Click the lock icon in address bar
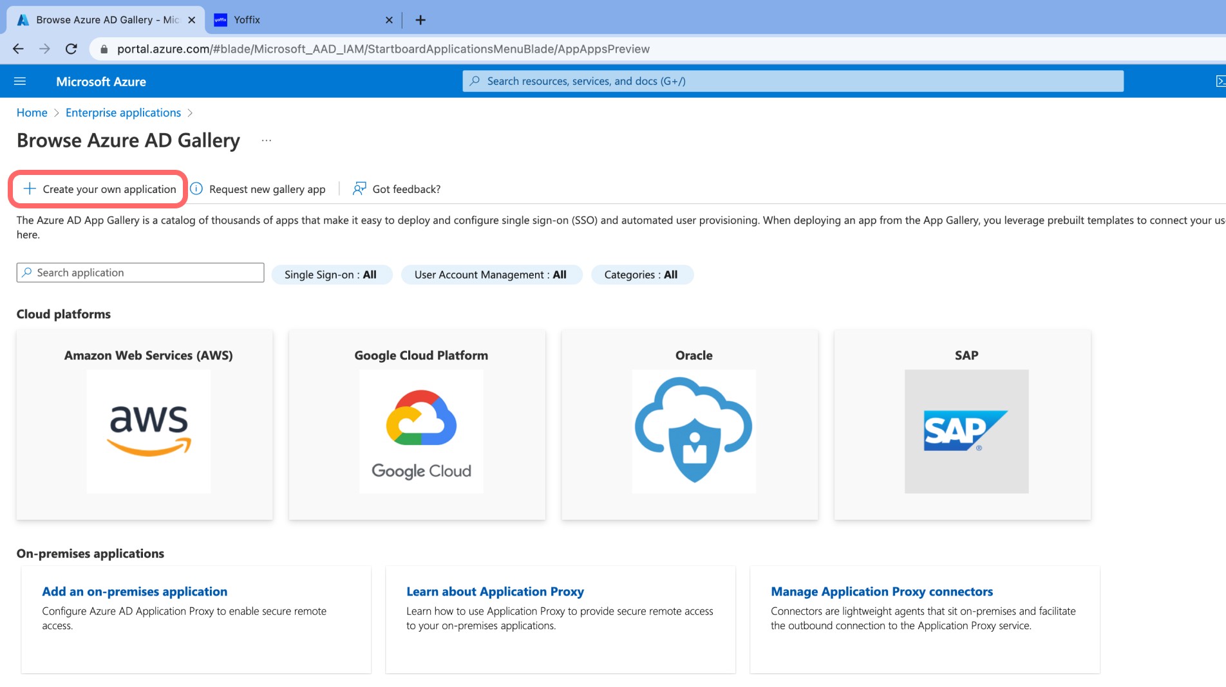Viewport: 1226px width, 687px height. (104, 49)
